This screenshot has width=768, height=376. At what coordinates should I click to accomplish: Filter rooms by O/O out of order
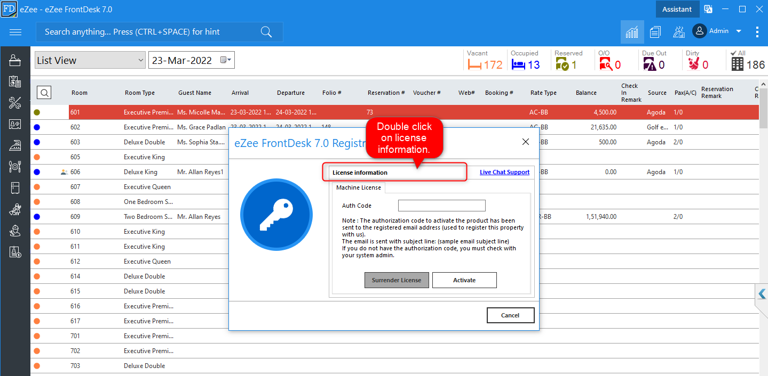[x=609, y=61]
